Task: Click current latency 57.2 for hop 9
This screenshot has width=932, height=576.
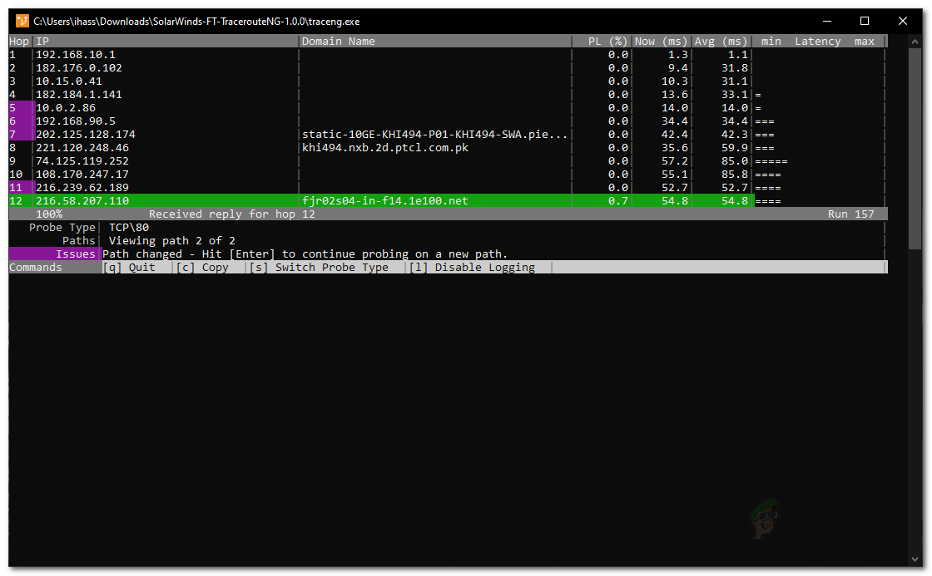Action: click(x=675, y=161)
